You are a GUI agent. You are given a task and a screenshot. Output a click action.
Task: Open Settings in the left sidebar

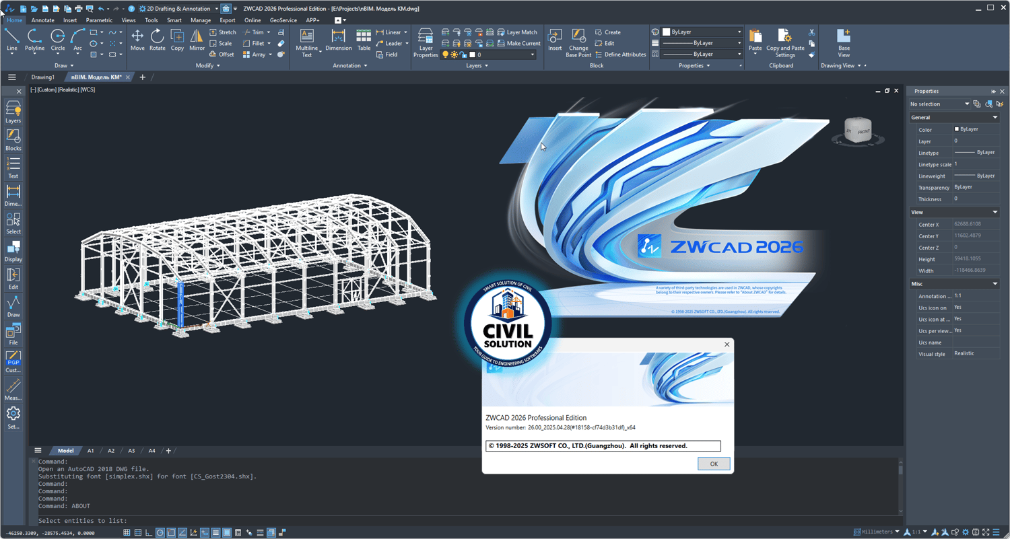click(13, 417)
